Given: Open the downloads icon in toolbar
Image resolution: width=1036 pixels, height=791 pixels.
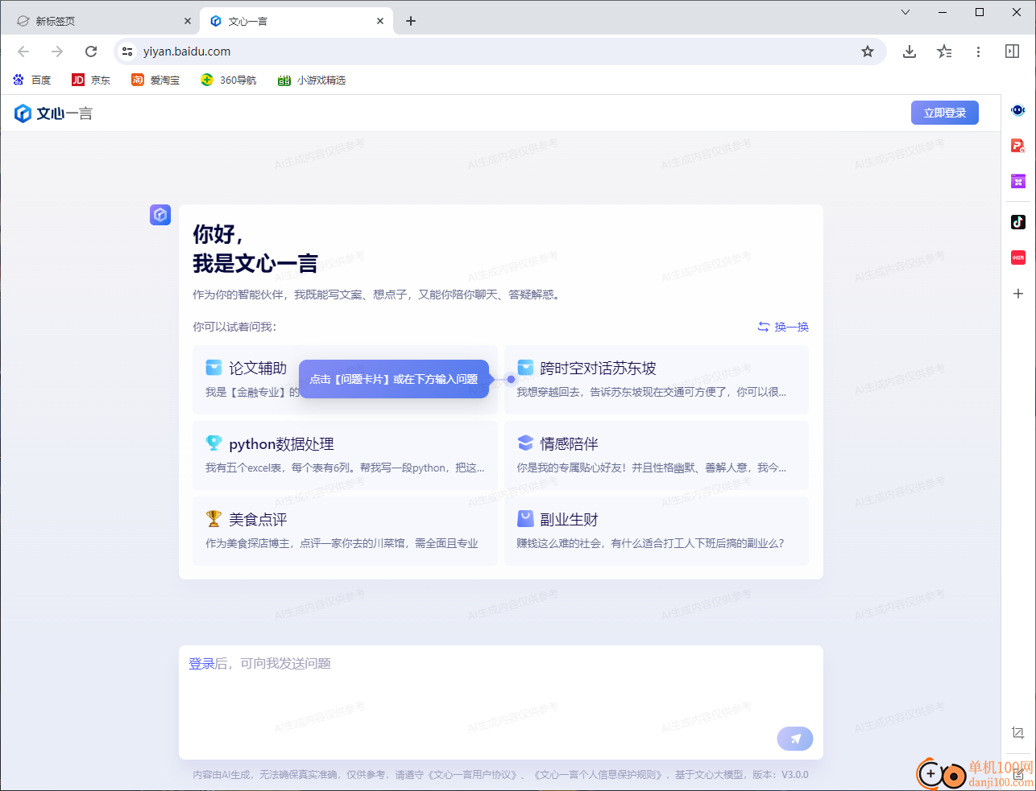Looking at the screenshot, I should (x=910, y=51).
